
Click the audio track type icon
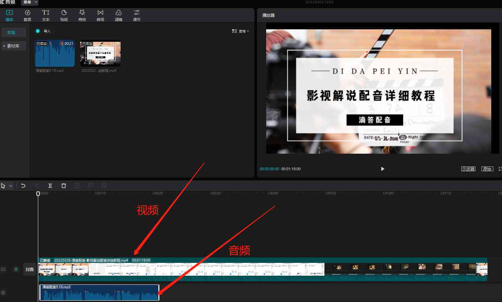3,293
